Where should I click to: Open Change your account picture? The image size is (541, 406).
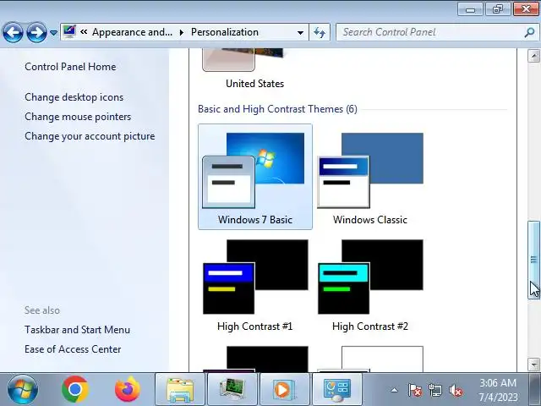click(x=90, y=136)
